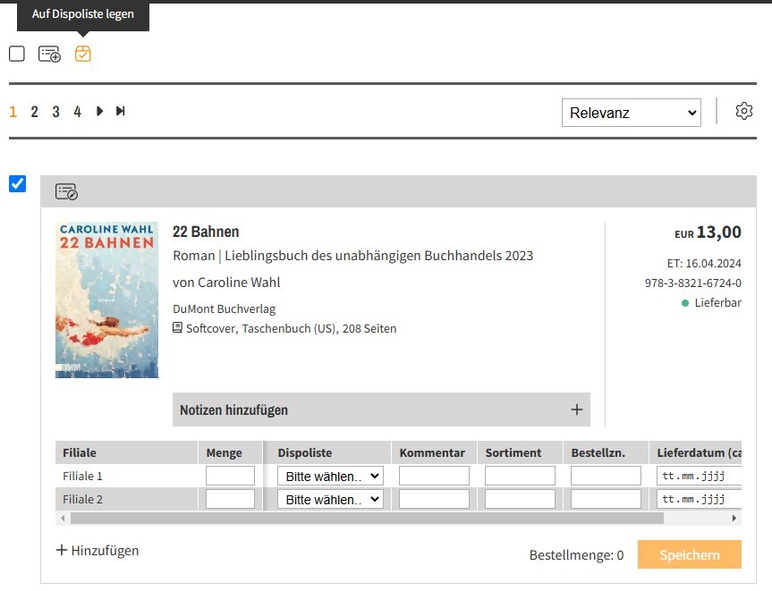Click the add-to-order-list icon in toolbar
Image resolution: width=772 pixels, height=591 pixels.
[x=49, y=54]
